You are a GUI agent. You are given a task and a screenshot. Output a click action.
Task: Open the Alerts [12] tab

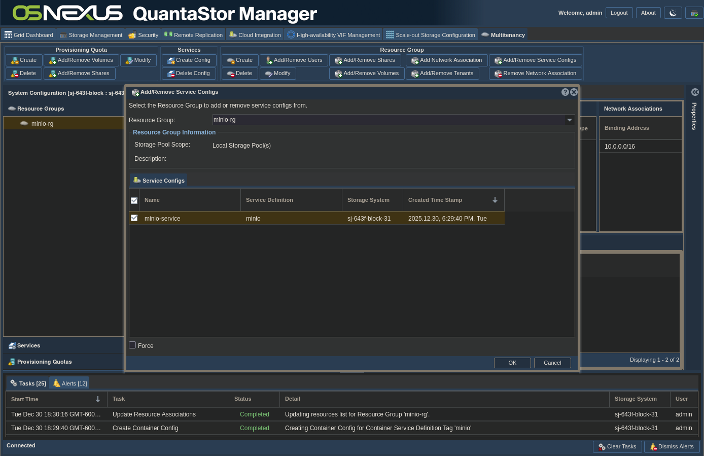coord(70,383)
